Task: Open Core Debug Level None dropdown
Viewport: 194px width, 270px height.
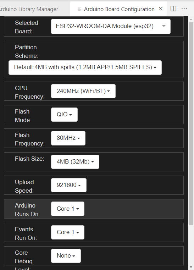Action: tap(66, 256)
